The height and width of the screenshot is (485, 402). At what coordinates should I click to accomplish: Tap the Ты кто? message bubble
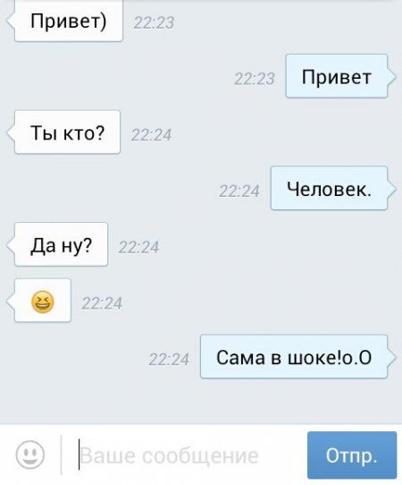pos(67,132)
